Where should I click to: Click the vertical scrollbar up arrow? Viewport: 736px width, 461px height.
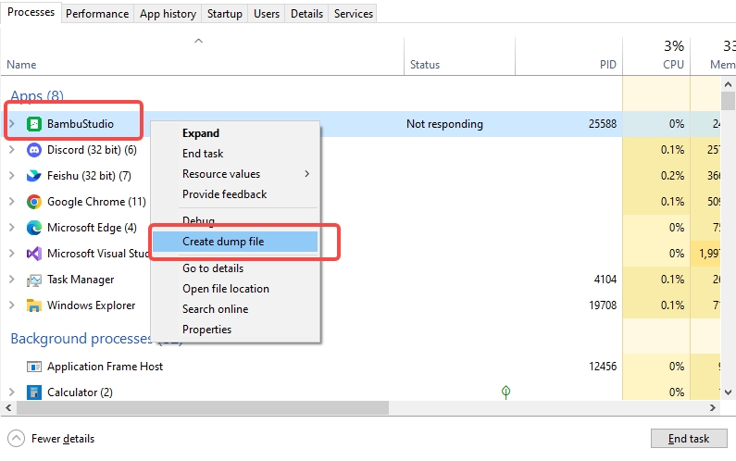[x=728, y=84]
